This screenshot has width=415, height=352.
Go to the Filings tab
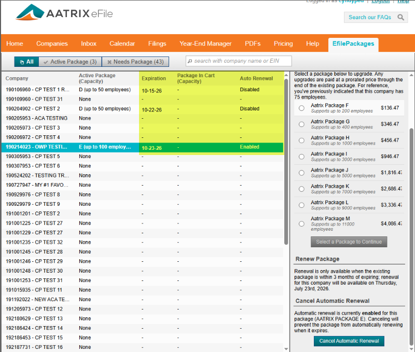157,44
